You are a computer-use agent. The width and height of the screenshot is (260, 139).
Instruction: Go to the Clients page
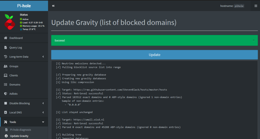(24, 75)
